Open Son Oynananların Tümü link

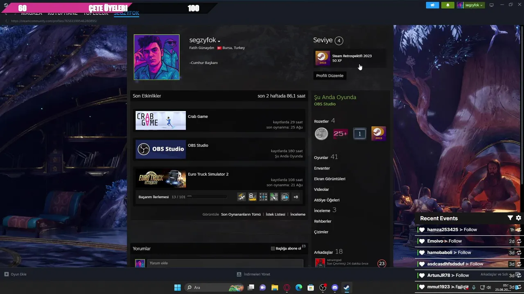(x=241, y=214)
